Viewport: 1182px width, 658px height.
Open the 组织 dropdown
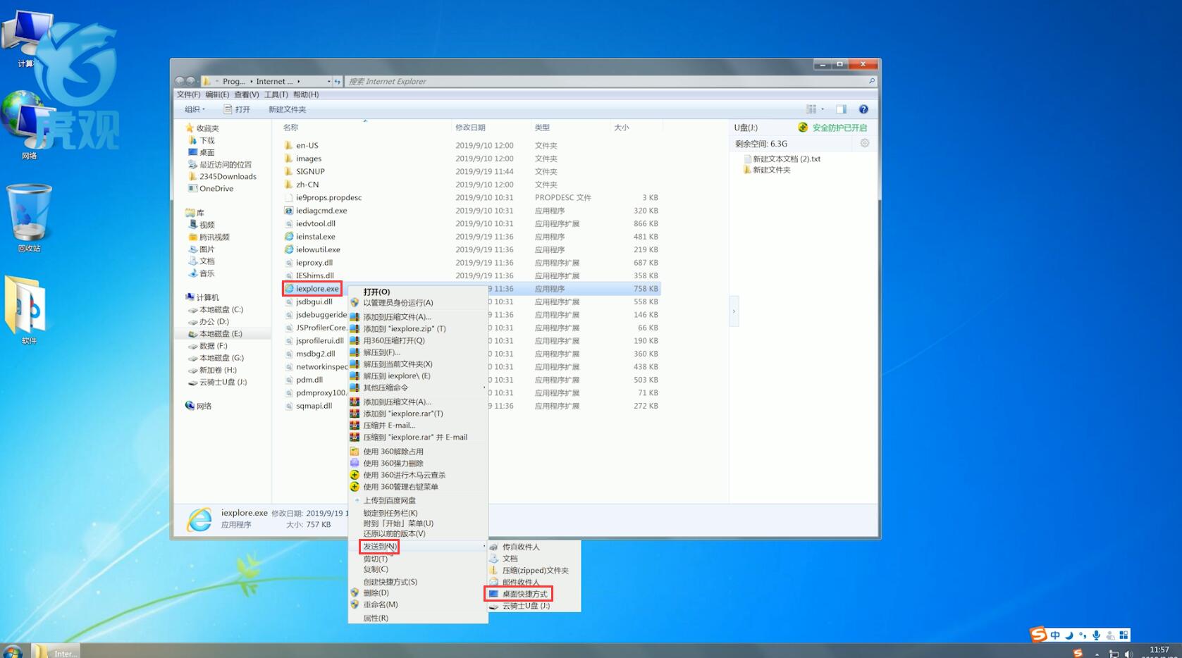tap(195, 109)
